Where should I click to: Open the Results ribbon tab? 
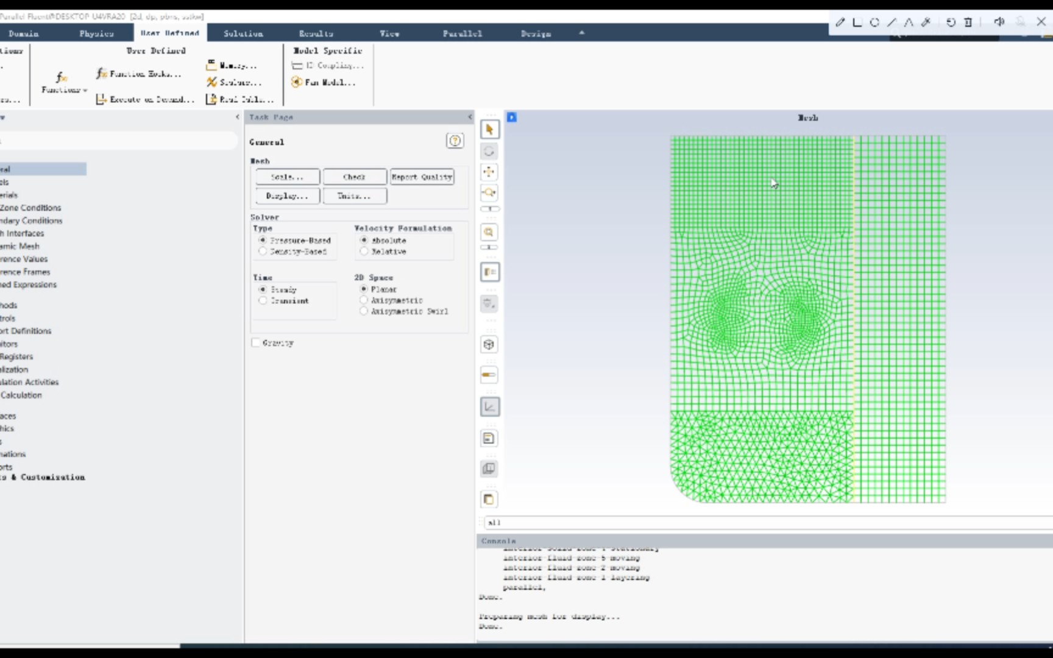click(x=316, y=34)
